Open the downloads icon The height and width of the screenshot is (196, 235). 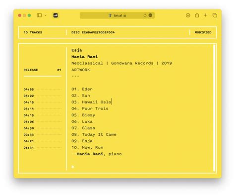click(x=188, y=15)
